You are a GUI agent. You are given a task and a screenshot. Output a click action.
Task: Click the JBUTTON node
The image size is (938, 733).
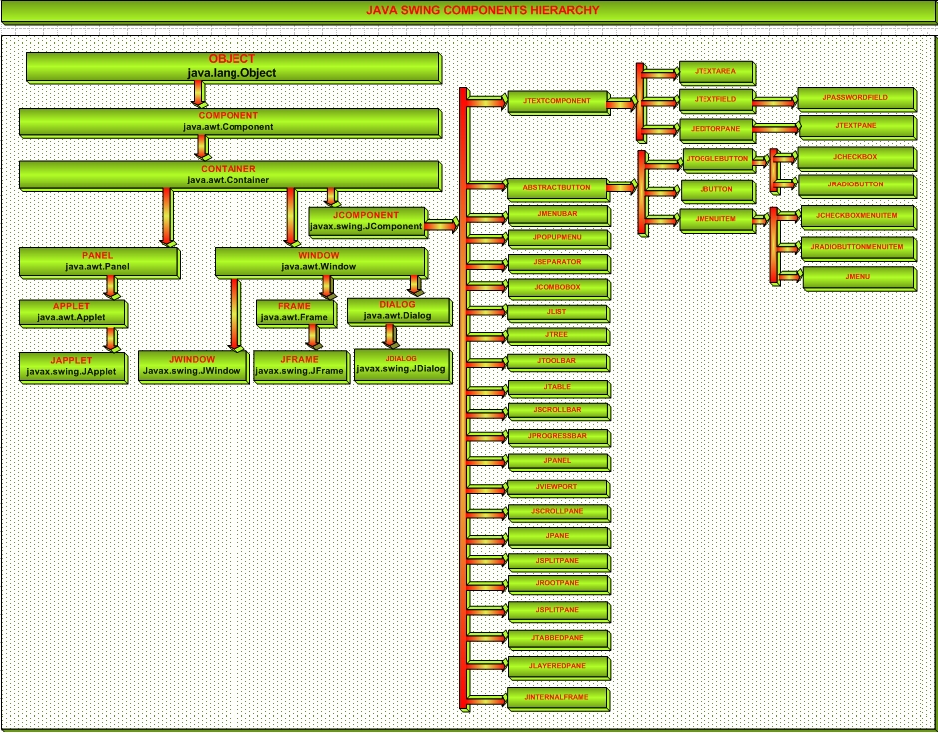coord(717,190)
